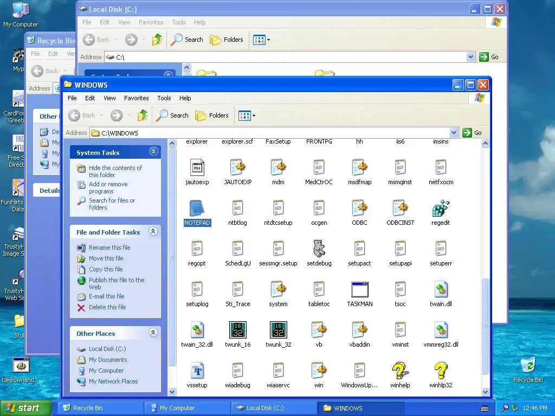555x416 pixels.
Task: Go to My Documents in Other Places
Action: tap(108, 360)
